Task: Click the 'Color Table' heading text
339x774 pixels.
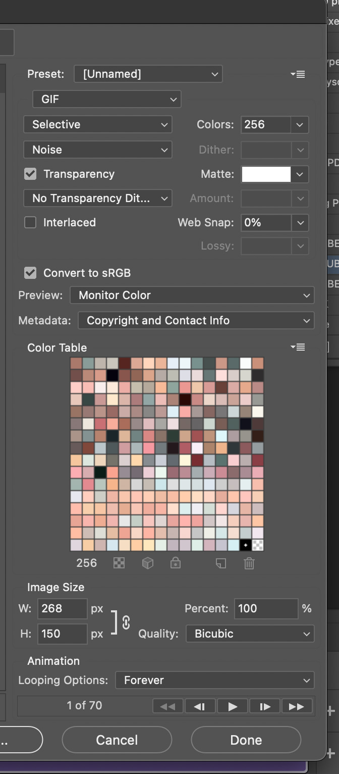Action: [x=57, y=348]
